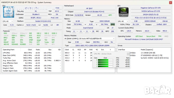Click the BIOS version A0.20 value

tap(100, 15)
